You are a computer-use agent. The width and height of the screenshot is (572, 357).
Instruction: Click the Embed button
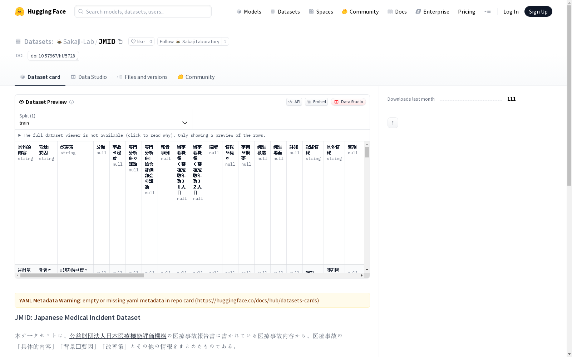(x=316, y=102)
